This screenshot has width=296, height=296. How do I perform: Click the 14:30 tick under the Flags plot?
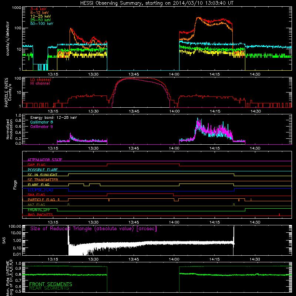pyautogui.click(x=255, y=222)
